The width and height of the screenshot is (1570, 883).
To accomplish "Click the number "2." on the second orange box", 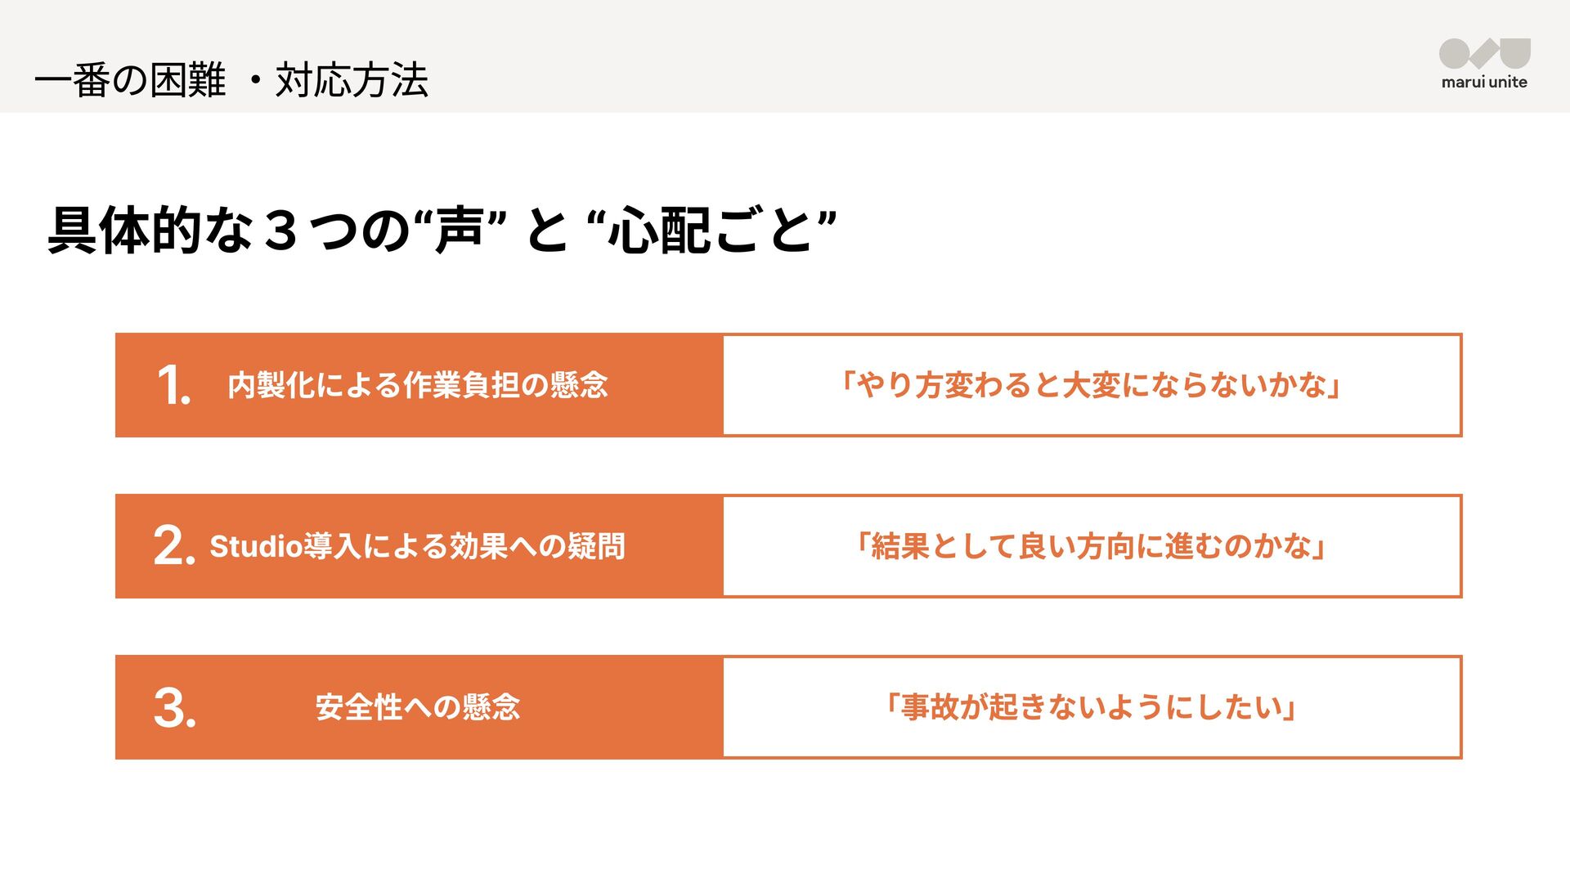I will pos(173,546).
